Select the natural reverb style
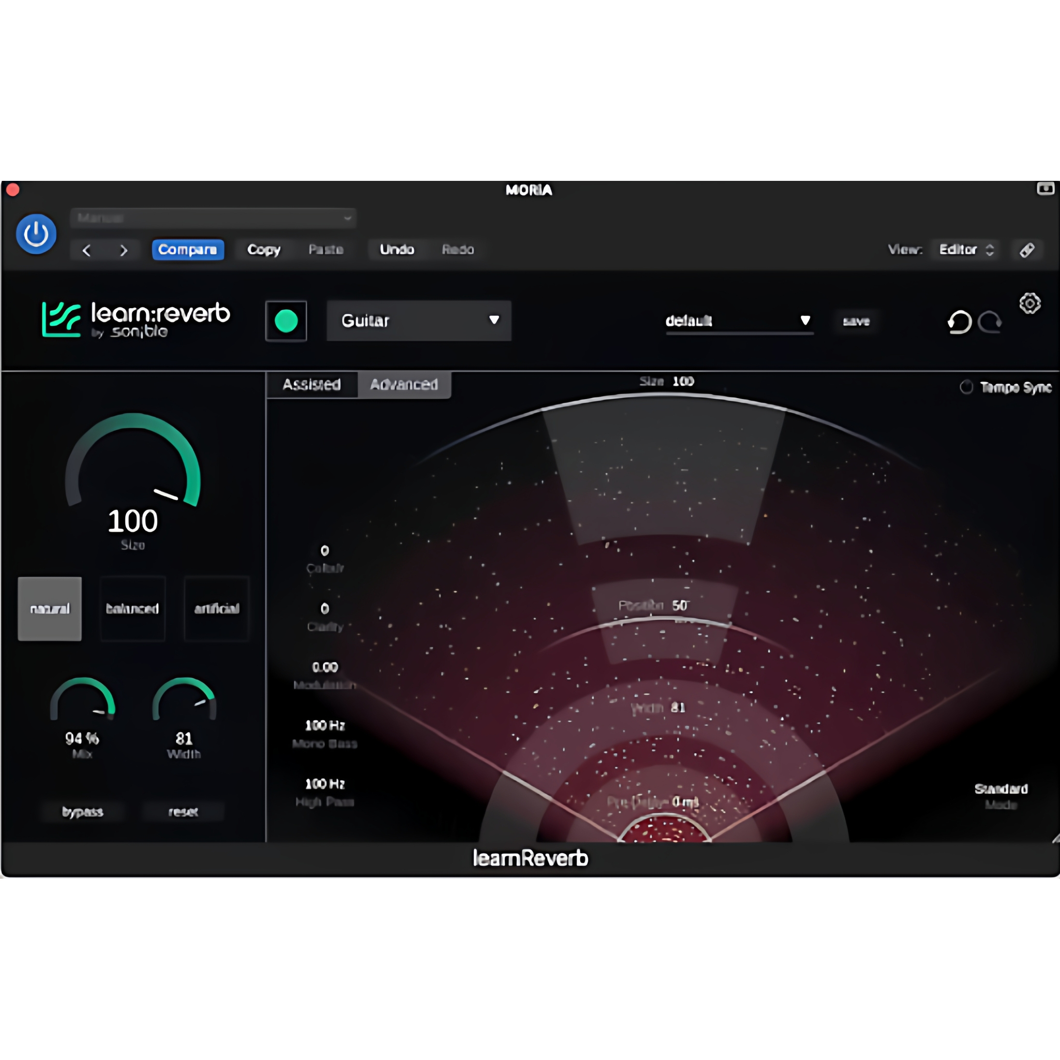 pyautogui.click(x=50, y=608)
